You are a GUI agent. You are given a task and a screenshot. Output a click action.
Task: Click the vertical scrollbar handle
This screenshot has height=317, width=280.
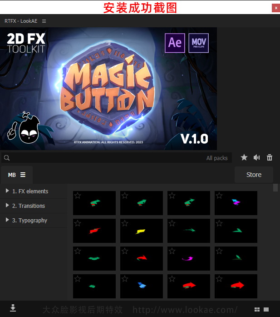[275, 187]
